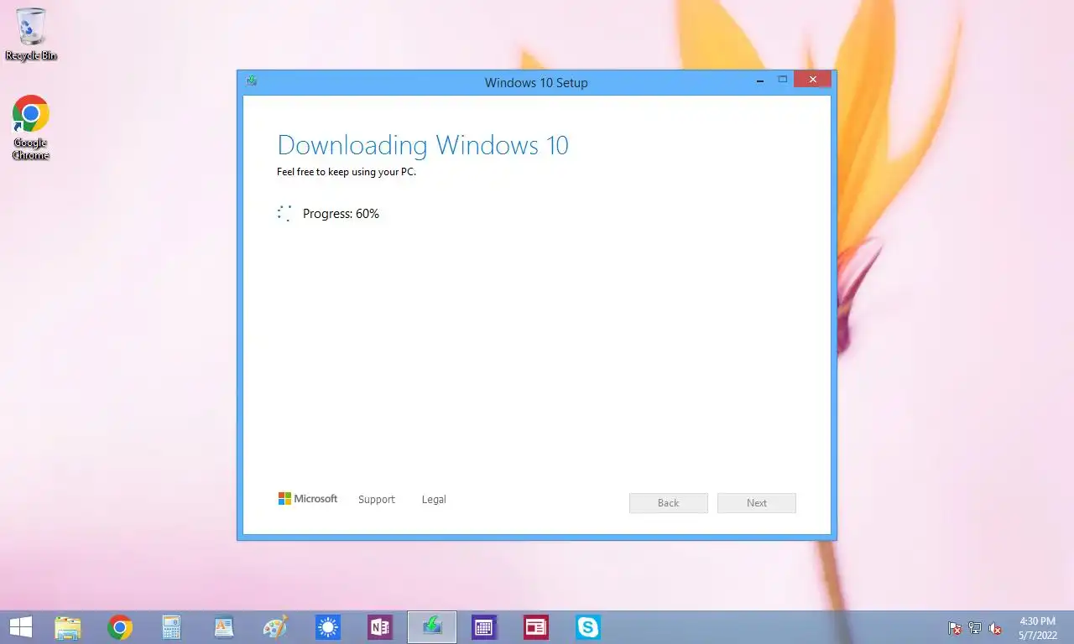Open the News app taskbar icon
This screenshot has height=644, width=1074.
[x=536, y=627]
